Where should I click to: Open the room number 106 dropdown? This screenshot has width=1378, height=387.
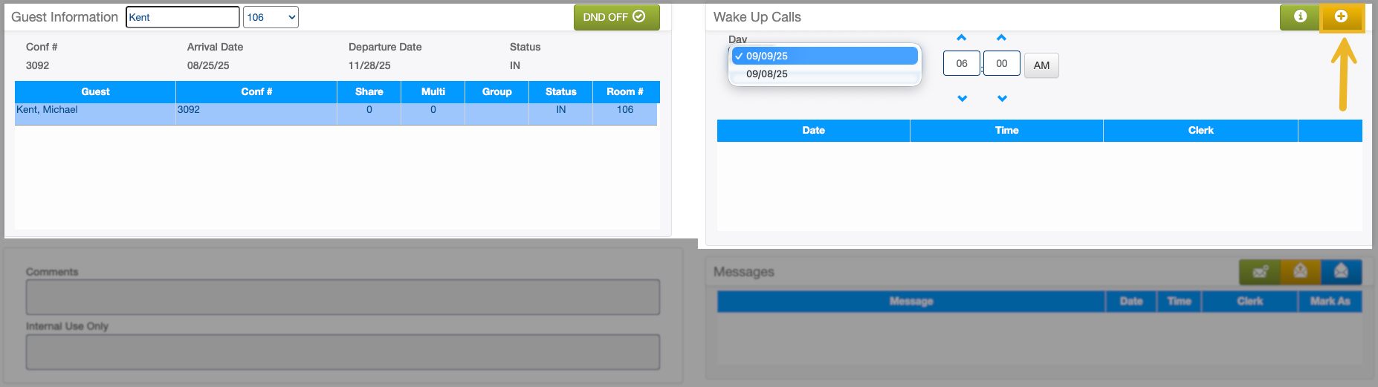coord(271,17)
